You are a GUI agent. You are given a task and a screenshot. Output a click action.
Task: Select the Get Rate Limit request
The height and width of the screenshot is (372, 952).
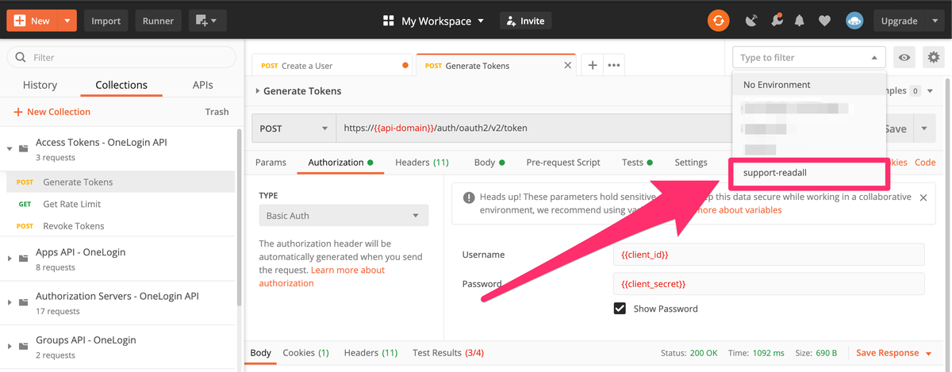[x=119, y=204]
